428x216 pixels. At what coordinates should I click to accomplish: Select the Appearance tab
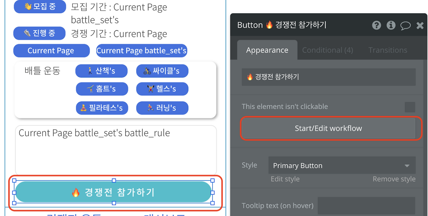[x=267, y=50]
